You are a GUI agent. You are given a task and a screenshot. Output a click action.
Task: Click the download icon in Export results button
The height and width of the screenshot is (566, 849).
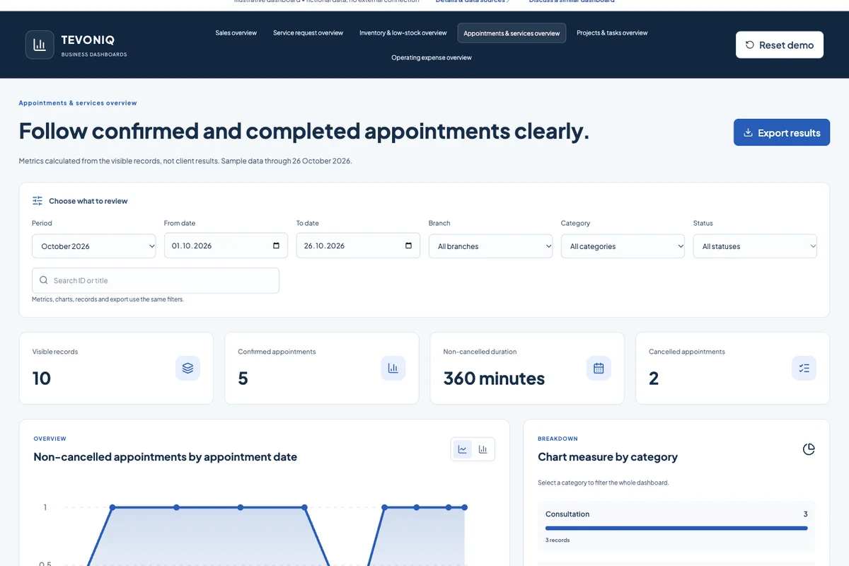coord(748,132)
